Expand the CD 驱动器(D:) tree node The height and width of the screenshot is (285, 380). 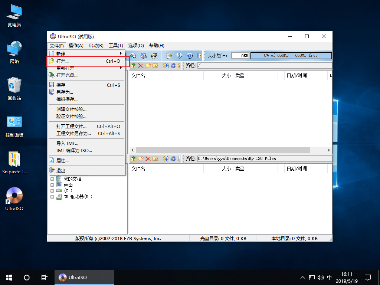tap(52, 197)
